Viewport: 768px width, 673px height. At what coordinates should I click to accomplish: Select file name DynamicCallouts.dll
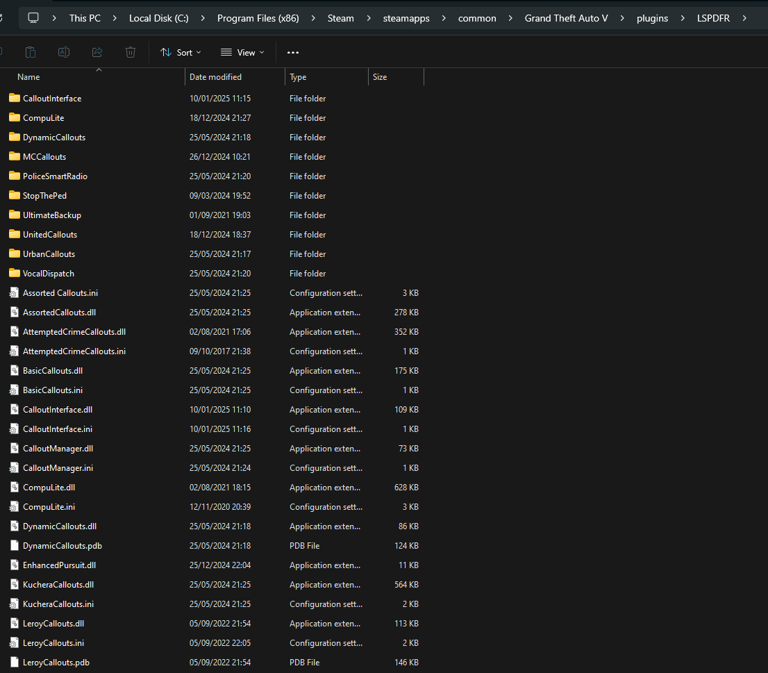click(x=60, y=526)
